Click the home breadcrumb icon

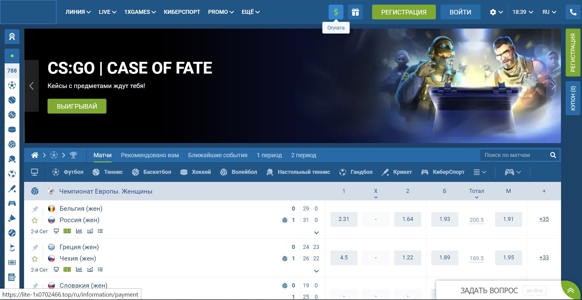(35, 155)
